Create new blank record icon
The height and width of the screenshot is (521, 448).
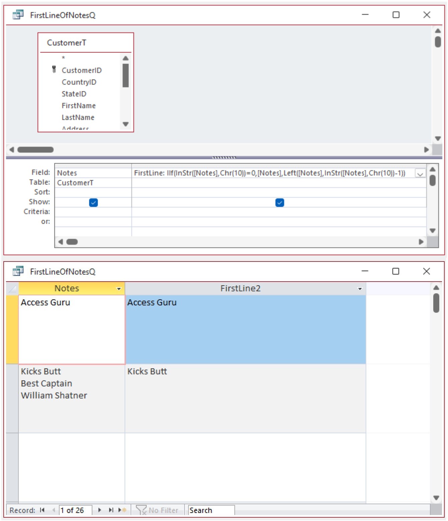pyautogui.click(x=122, y=510)
